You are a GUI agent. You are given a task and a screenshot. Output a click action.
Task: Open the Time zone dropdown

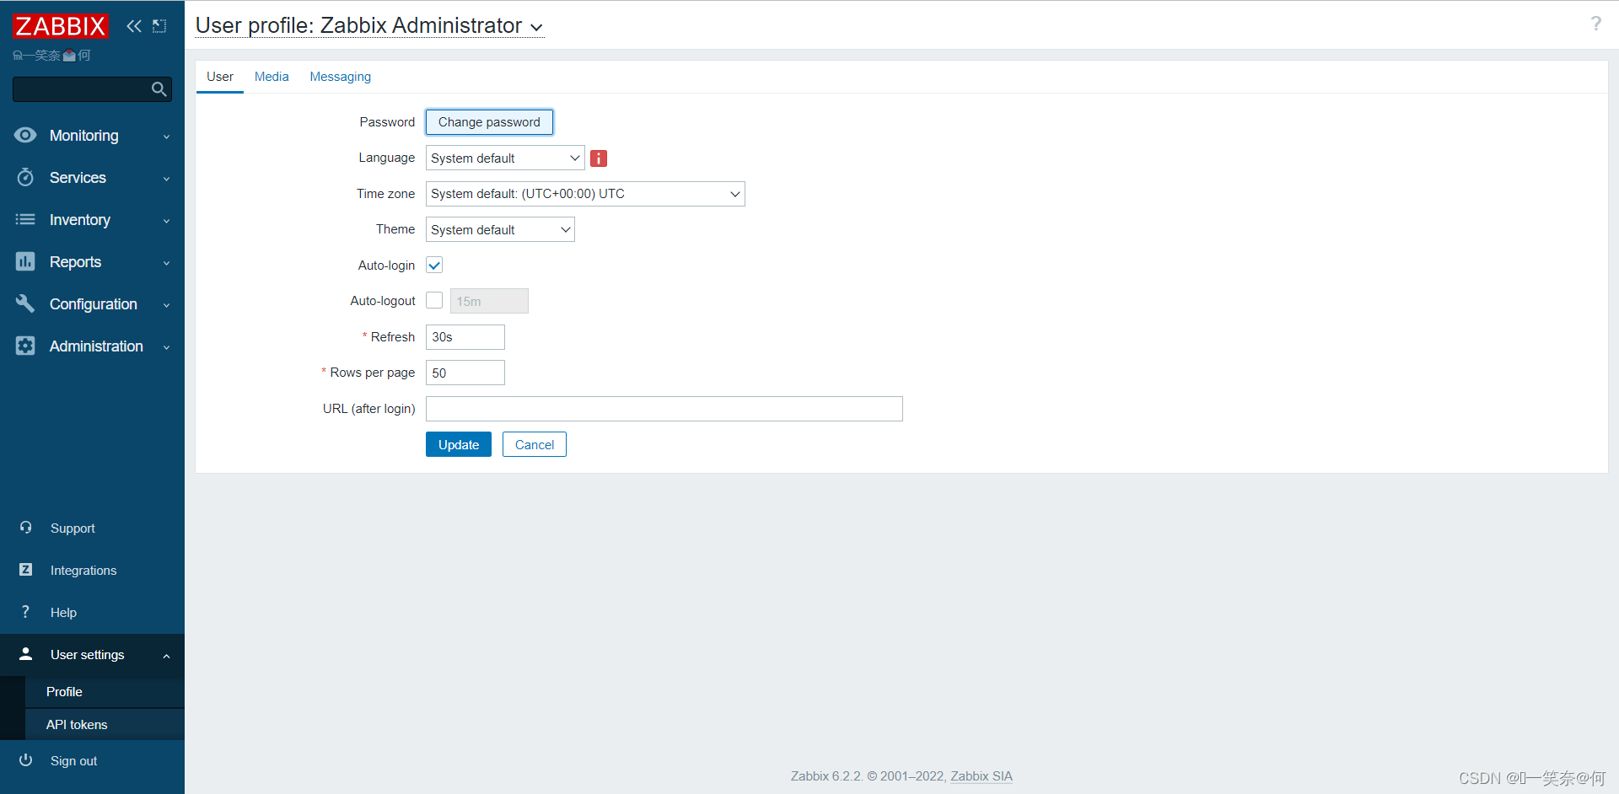pos(585,194)
